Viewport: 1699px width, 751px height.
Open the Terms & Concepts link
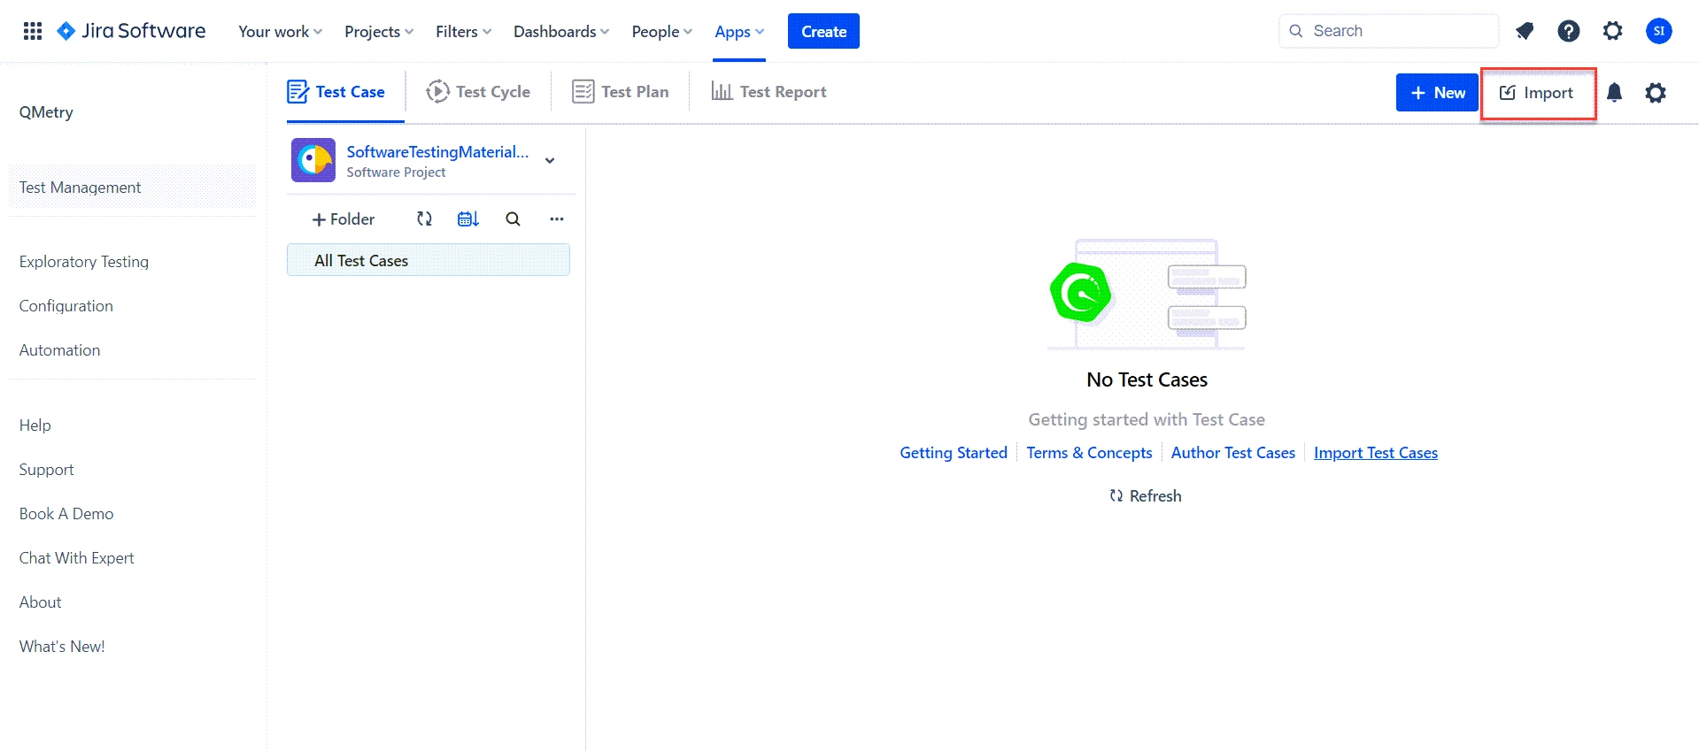[1089, 453]
